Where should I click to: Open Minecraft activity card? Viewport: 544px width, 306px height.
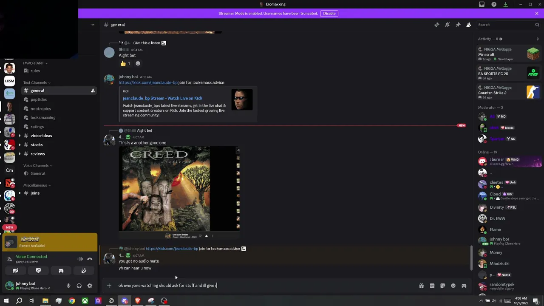508,54
